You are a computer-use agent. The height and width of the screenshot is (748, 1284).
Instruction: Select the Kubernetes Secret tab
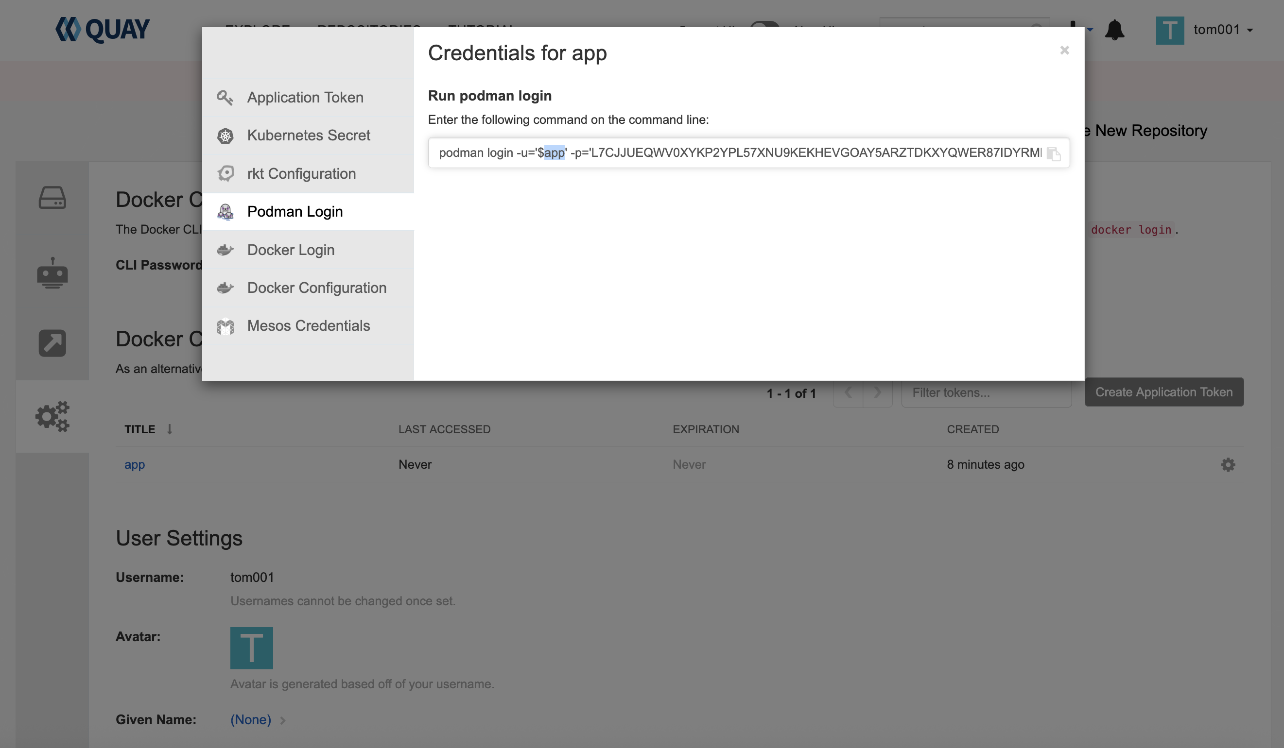[x=308, y=136]
